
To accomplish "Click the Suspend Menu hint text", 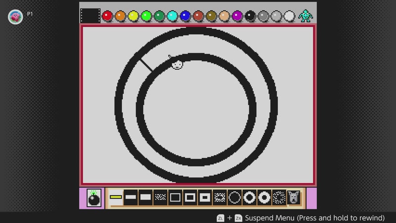I will point(315,218).
